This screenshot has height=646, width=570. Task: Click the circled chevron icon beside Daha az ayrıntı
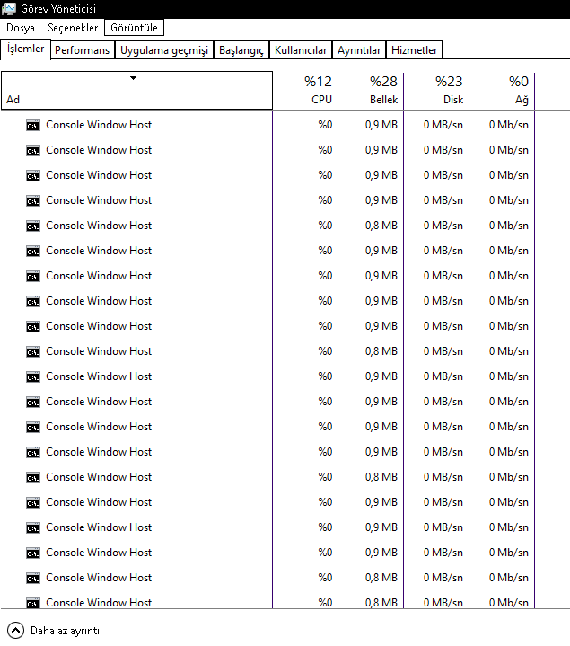point(16,631)
